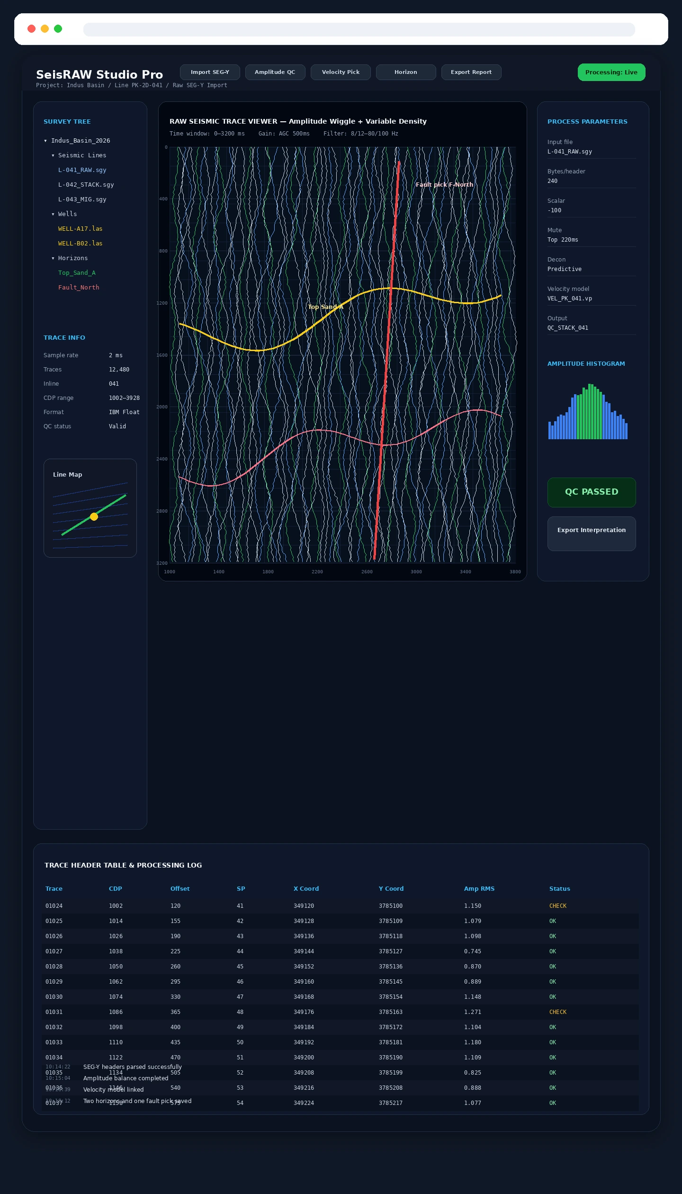Collapse the Wells group
682x1194 pixels.
click(x=53, y=214)
